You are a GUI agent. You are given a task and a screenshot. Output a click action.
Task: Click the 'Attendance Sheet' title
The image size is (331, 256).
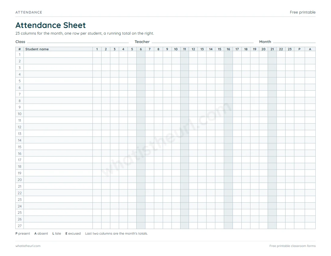[51, 25]
